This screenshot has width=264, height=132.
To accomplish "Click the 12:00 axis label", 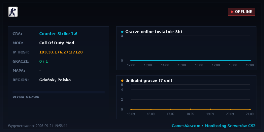I will pos(131,65).
